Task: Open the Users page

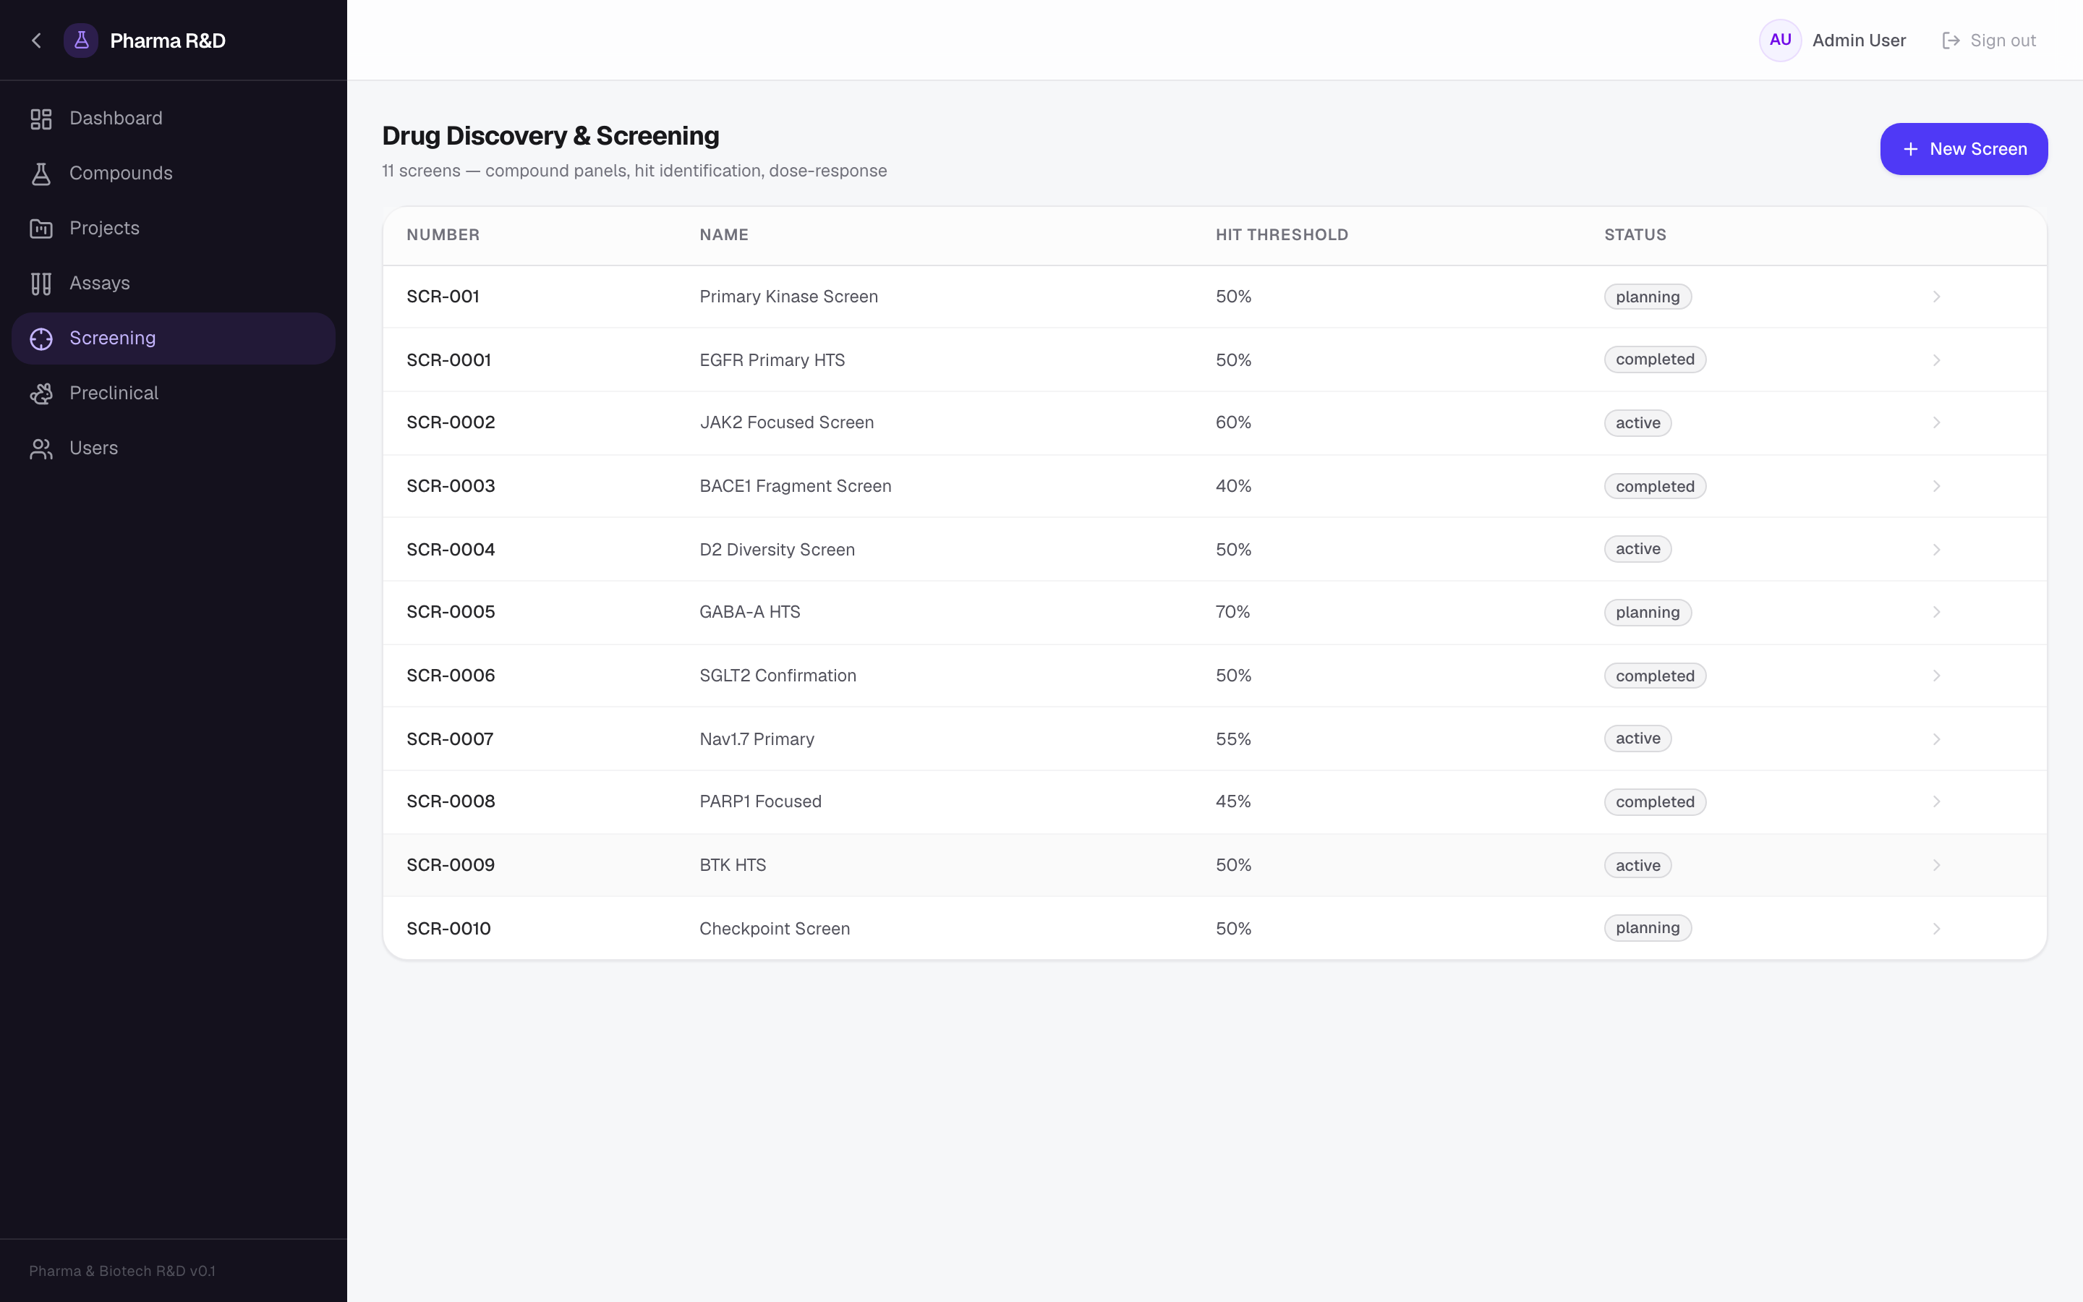Action: click(x=173, y=448)
